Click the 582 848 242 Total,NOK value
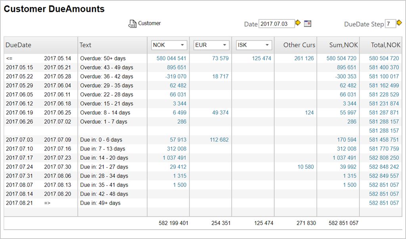The image size is (406, 239). click(384, 167)
